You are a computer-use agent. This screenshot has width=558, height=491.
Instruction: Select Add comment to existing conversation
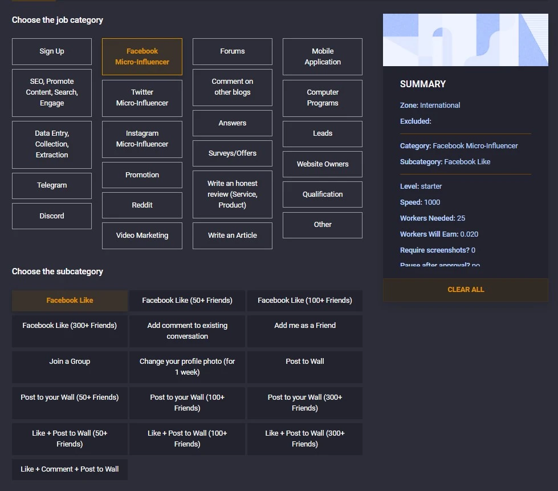[187, 331]
